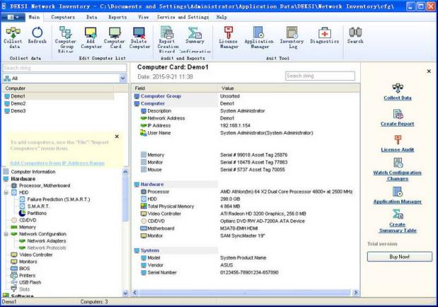Image resolution: width=438 pixels, height=307 pixels.
Task: Collapse the HDD tree node
Action: 6,192
